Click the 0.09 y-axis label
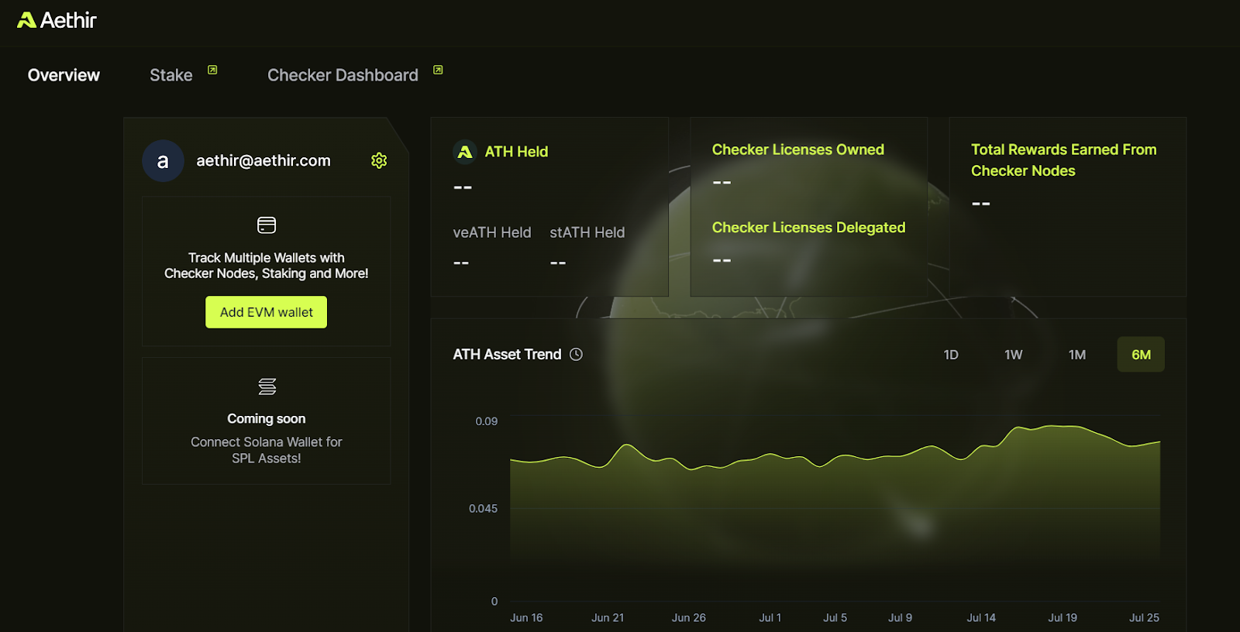The image size is (1240, 632). (487, 421)
